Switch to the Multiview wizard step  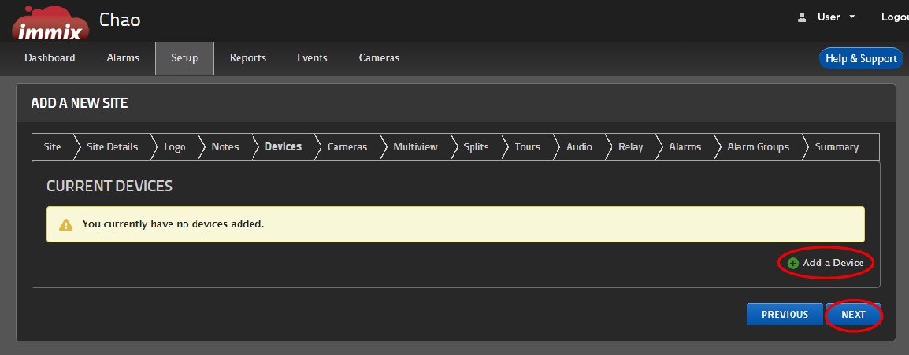pyautogui.click(x=415, y=147)
